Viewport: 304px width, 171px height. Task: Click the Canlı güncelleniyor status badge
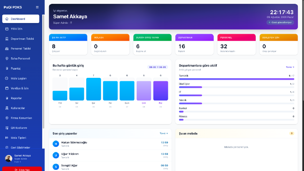tap(280, 22)
